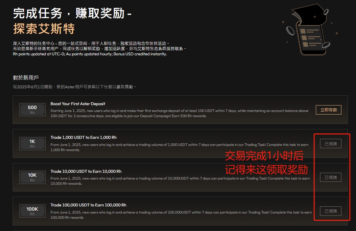The height and width of the screenshot is (231, 356).
Task: Click the line starting 從2025年6月1日開始
Action: pos(74,87)
